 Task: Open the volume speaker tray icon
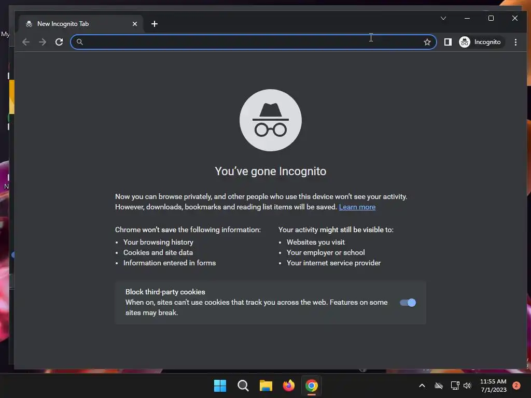(x=467, y=386)
